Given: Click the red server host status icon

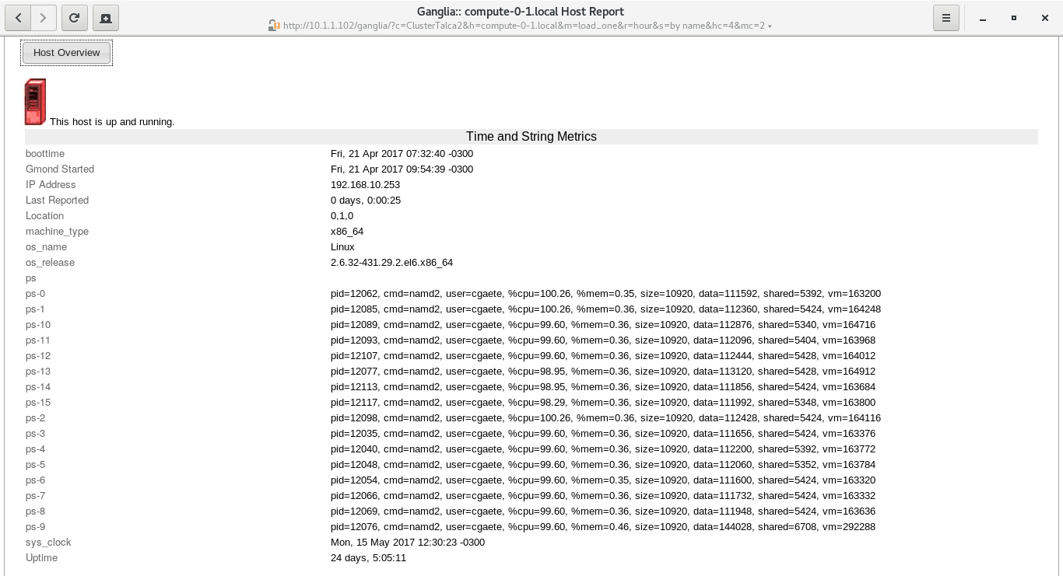Looking at the screenshot, I should 35,102.
